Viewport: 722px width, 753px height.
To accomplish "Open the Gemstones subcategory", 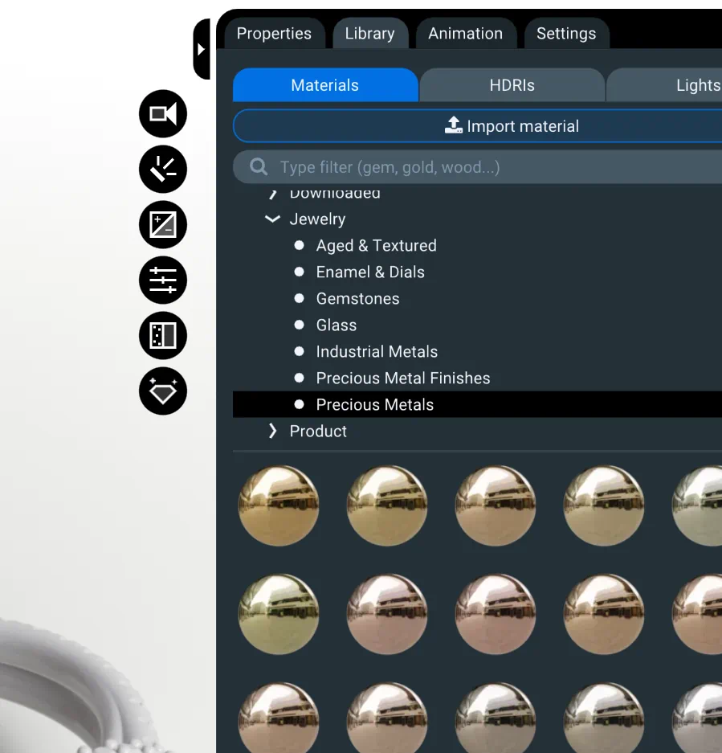I will [x=357, y=299].
